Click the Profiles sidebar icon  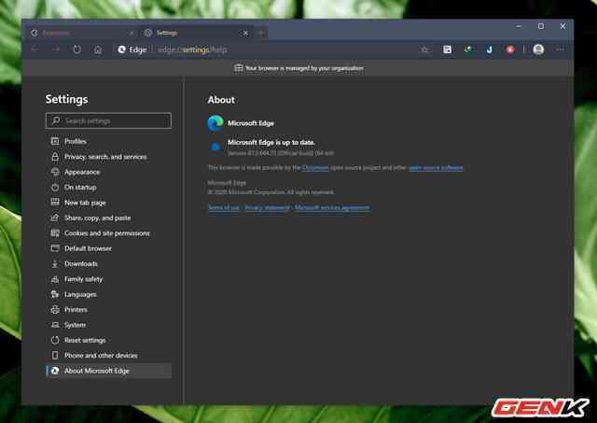55,141
